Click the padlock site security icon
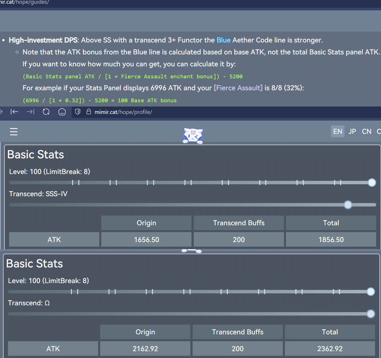The image size is (381, 358). [89, 112]
